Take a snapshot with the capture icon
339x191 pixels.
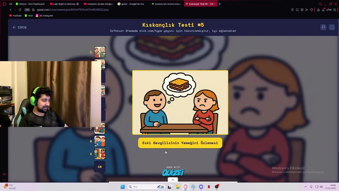297,10
